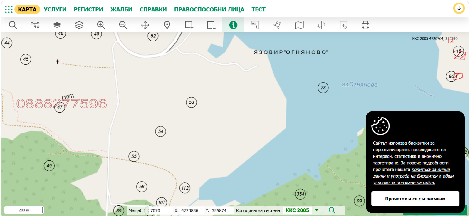Choose the remove-from-selection rectangle tool
Viewport: 470px width, 216px height.
pyautogui.click(x=211, y=25)
